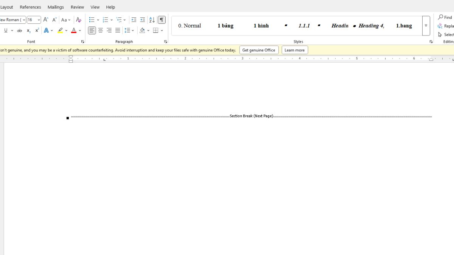This screenshot has width=454, height=255.
Task: Apply text effects and typography
Action: 46,30
